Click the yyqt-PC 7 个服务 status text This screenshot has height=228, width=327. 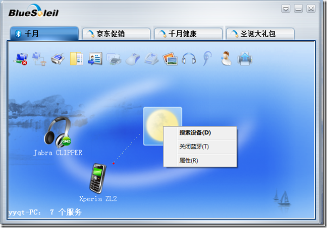point(45,212)
